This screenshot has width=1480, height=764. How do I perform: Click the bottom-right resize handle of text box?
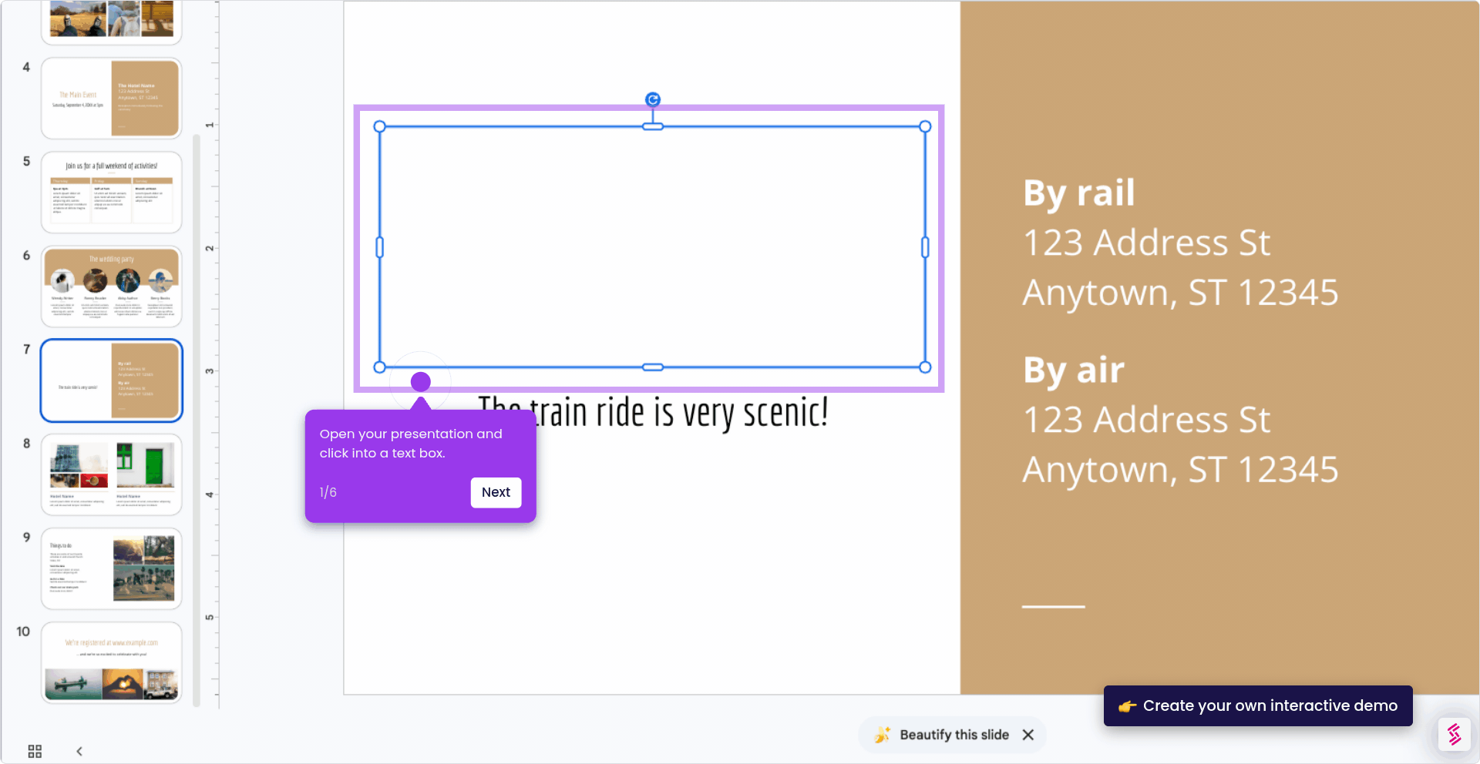tap(925, 367)
